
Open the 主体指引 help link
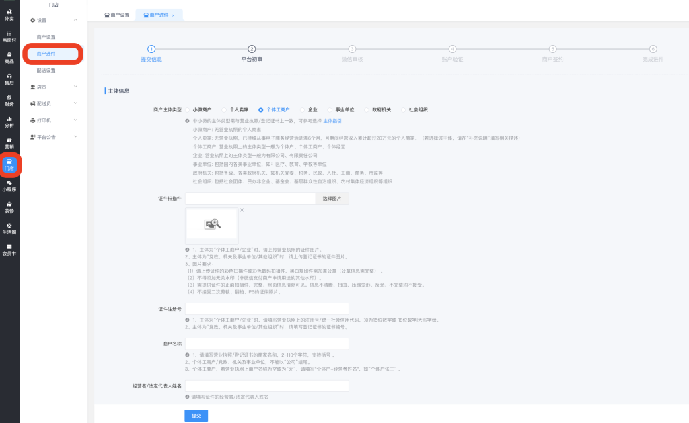(x=332, y=120)
